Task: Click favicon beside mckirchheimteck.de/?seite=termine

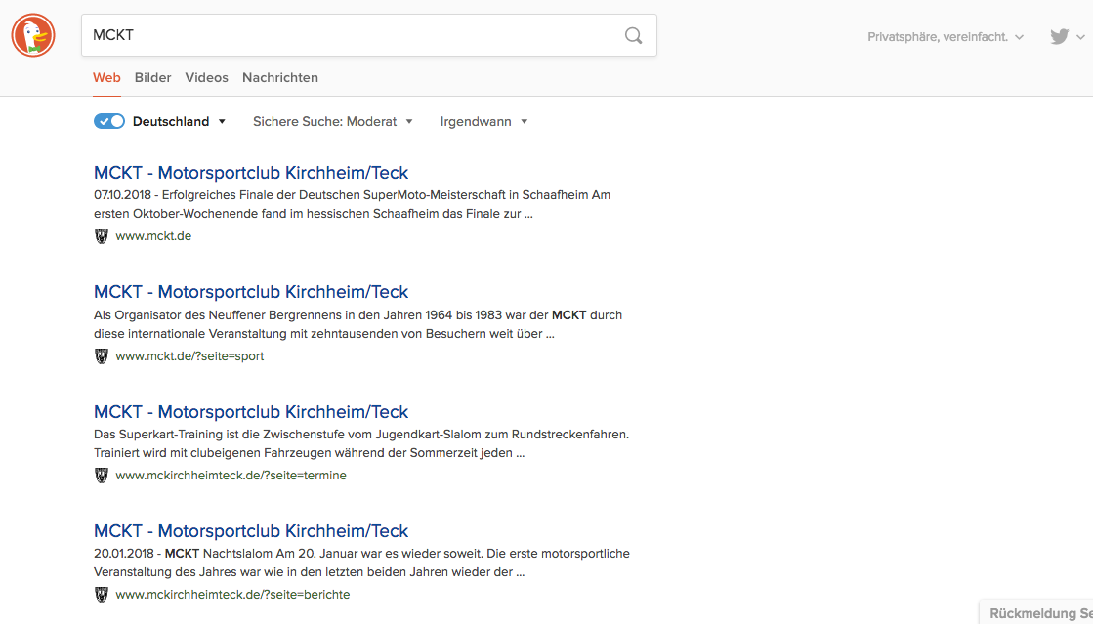Action: (102, 476)
